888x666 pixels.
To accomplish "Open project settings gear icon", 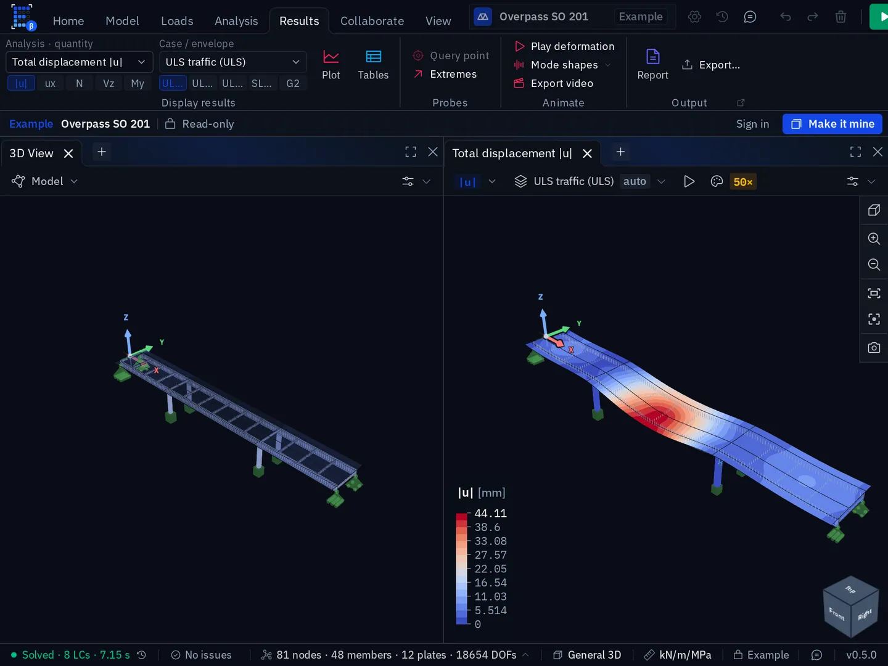I will pyautogui.click(x=694, y=17).
